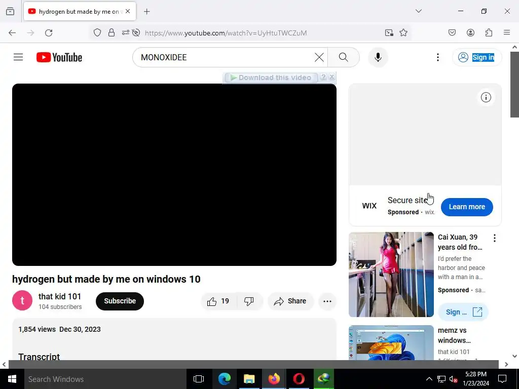Open Windows notification center
519x389 pixels.
(502, 379)
